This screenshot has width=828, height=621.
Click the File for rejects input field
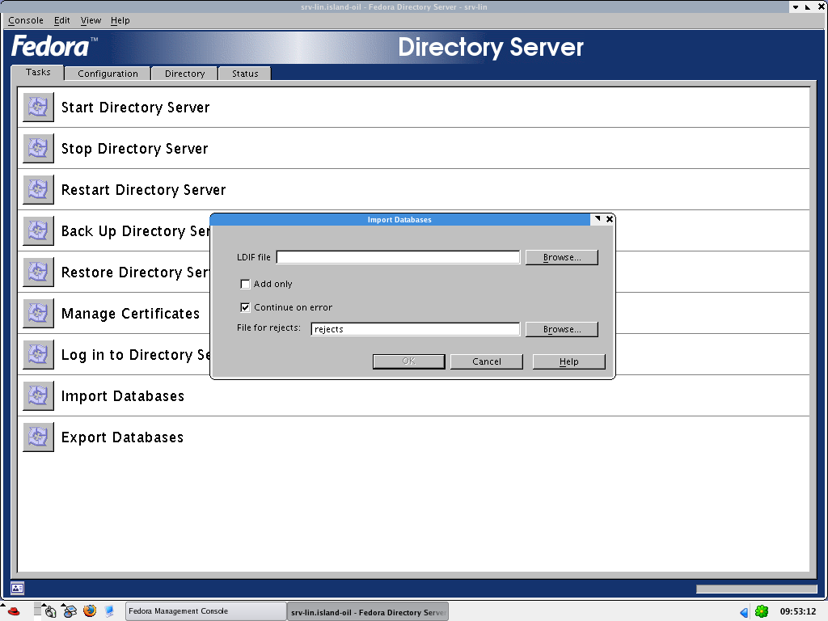coord(415,329)
